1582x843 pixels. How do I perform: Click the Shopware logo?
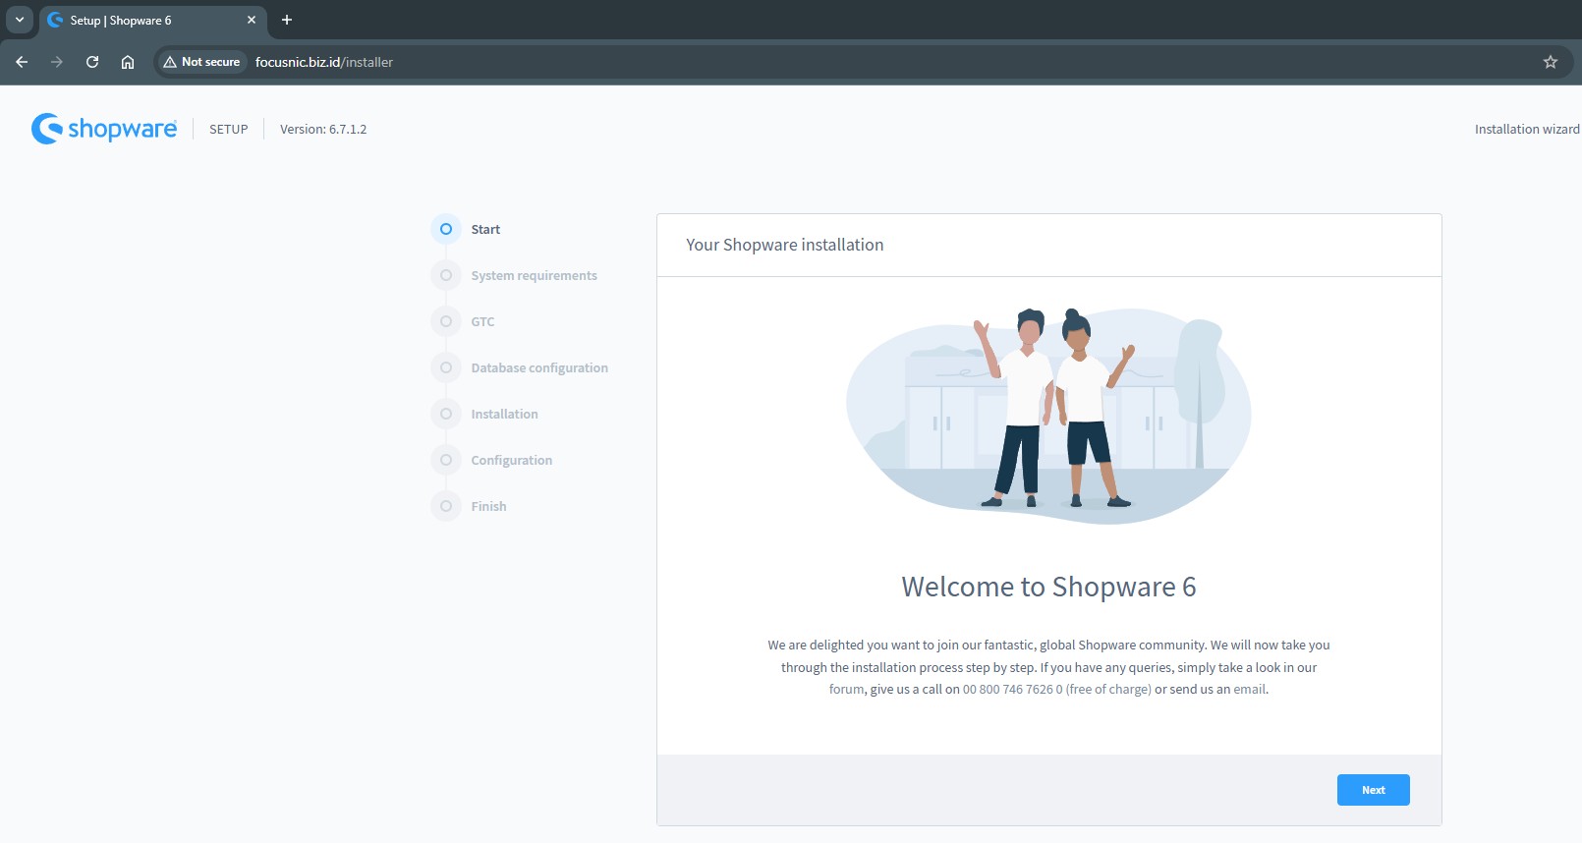coord(104,129)
